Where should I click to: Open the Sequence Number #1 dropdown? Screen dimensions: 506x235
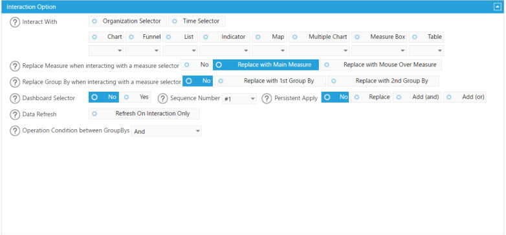pos(239,99)
